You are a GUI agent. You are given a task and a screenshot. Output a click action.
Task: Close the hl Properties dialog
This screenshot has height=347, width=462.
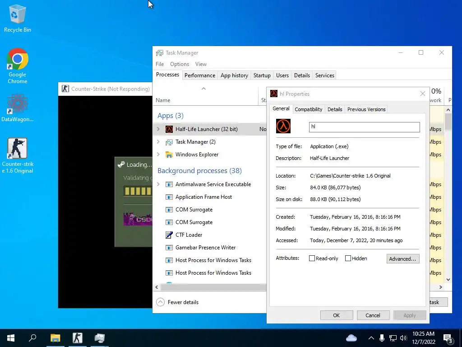[422, 94]
